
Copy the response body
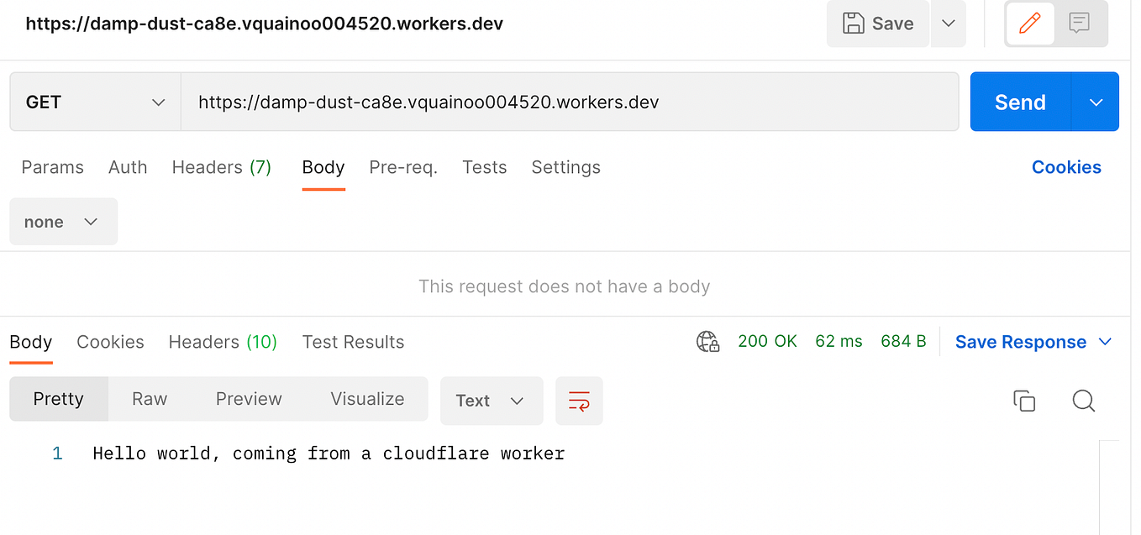coord(1023,401)
